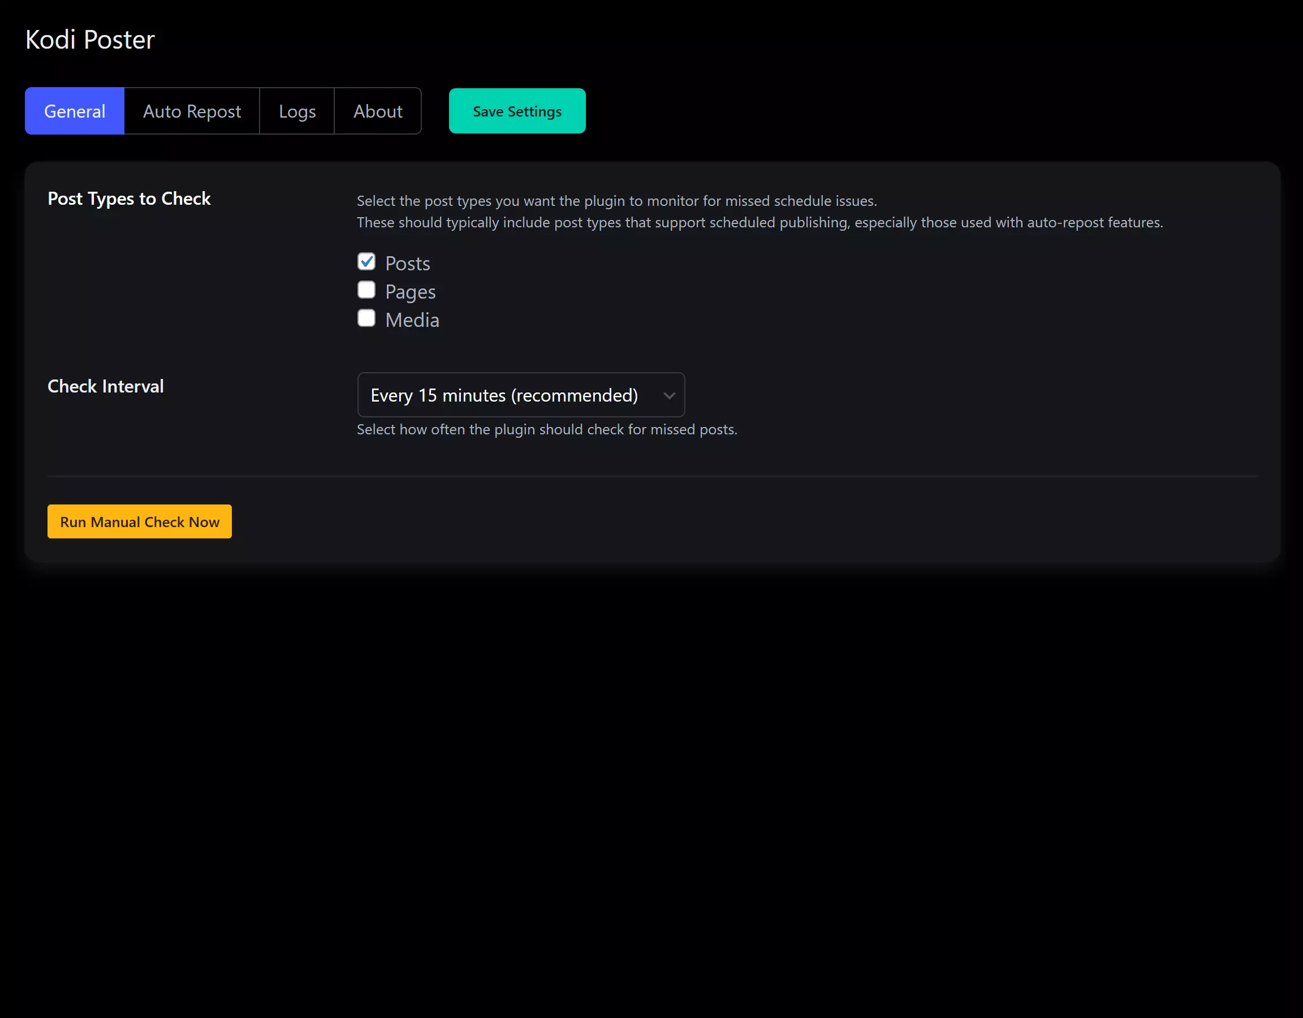Image resolution: width=1303 pixels, height=1018 pixels.
Task: Click Run Manual Check Now button
Action: point(140,521)
